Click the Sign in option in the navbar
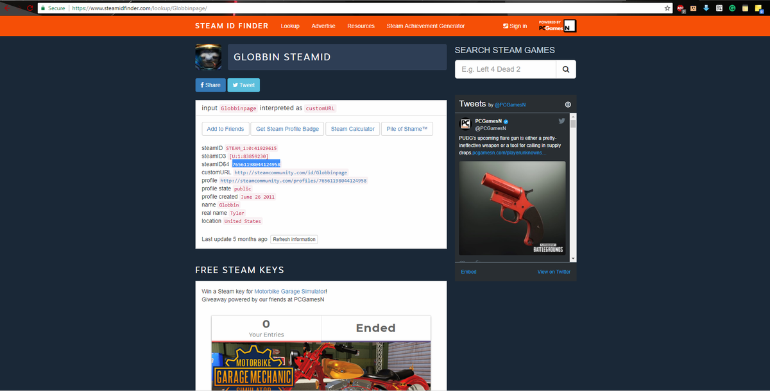The height and width of the screenshot is (391, 770). (x=515, y=26)
